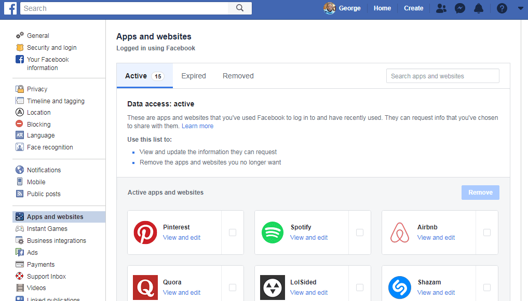Click the Airbnb app logo
528x301 pixels.
(400, 232)
